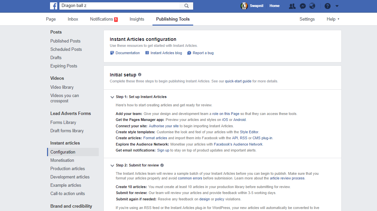Open the Report a bug link
Image resolution: width=377 pixels, height=211 pixels.
(x=203, y=53)
